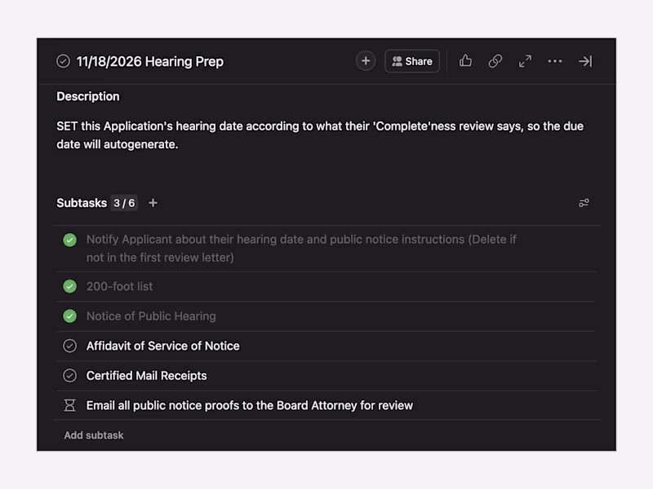Click the Subtasks heading

[82, 203]
